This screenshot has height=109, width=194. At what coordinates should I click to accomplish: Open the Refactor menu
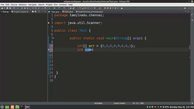pyautogui.click(x=23, y=5)
